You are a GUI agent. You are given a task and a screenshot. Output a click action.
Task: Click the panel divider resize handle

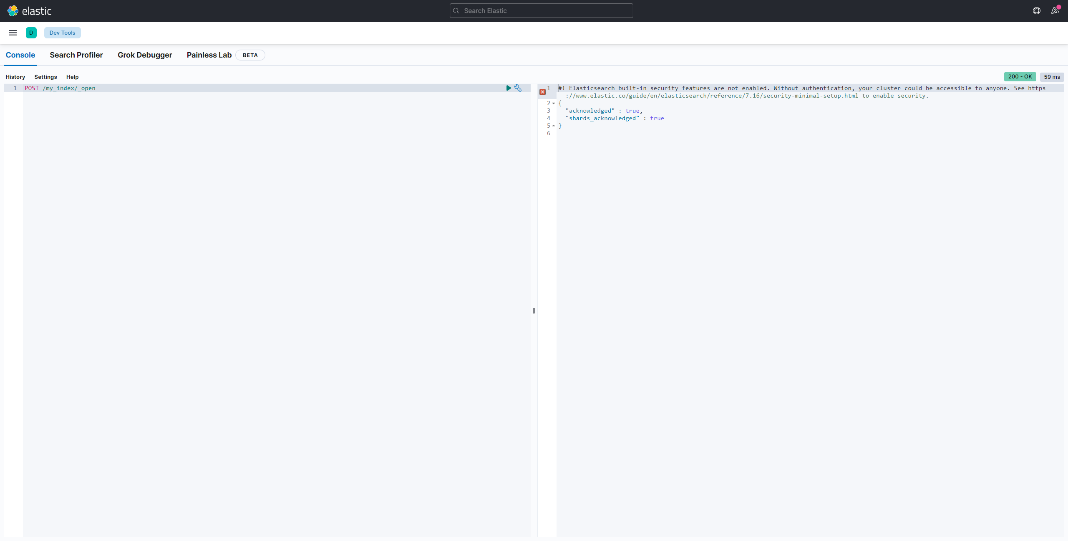point(534,311)
